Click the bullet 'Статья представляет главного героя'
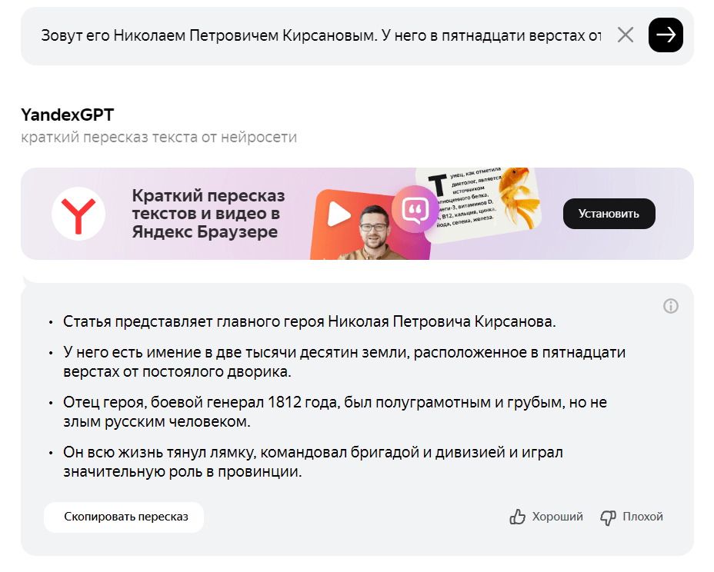This screenshot has height=572, width=714. tap(309, 321)
